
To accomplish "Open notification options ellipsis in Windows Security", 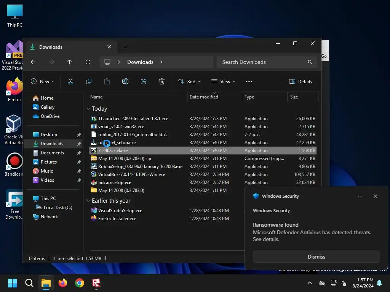I will point(360,196).
